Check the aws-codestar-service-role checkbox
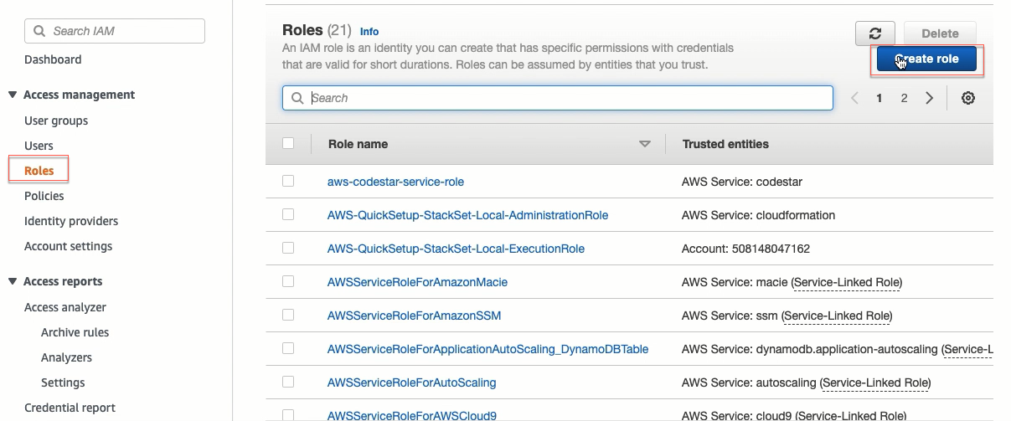 (x=288, y=181)
